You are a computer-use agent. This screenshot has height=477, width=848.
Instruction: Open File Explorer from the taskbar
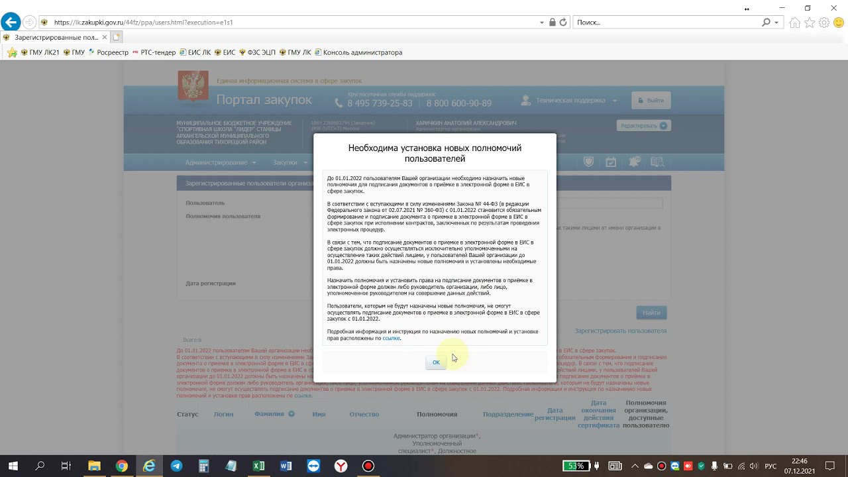click(94, 466)
